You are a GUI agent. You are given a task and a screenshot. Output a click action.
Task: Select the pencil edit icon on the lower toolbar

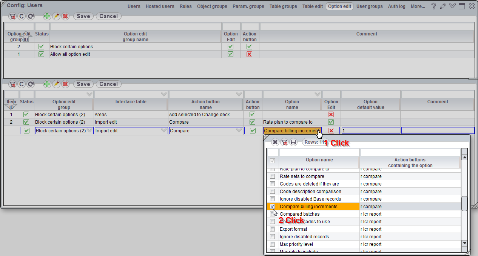coord(56,84)
